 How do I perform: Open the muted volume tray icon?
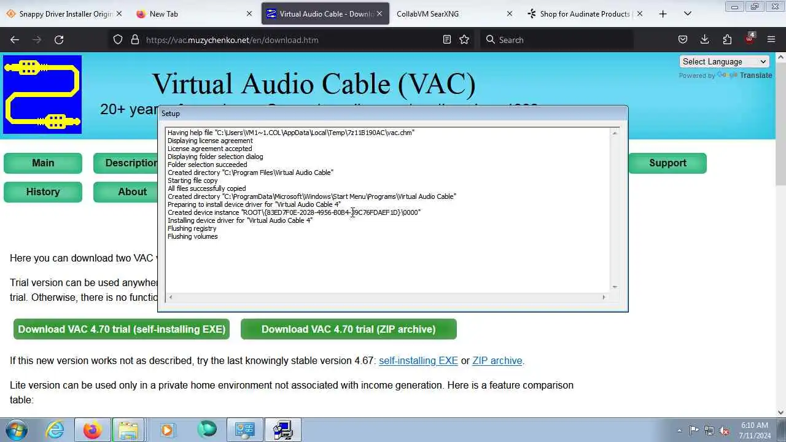(725, 430)
